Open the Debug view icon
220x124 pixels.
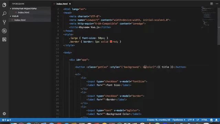pyautogui.click(x=4, y=31)
